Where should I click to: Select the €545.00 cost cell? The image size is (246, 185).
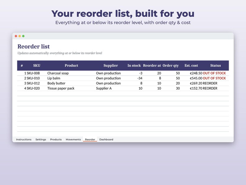[196, 78]
